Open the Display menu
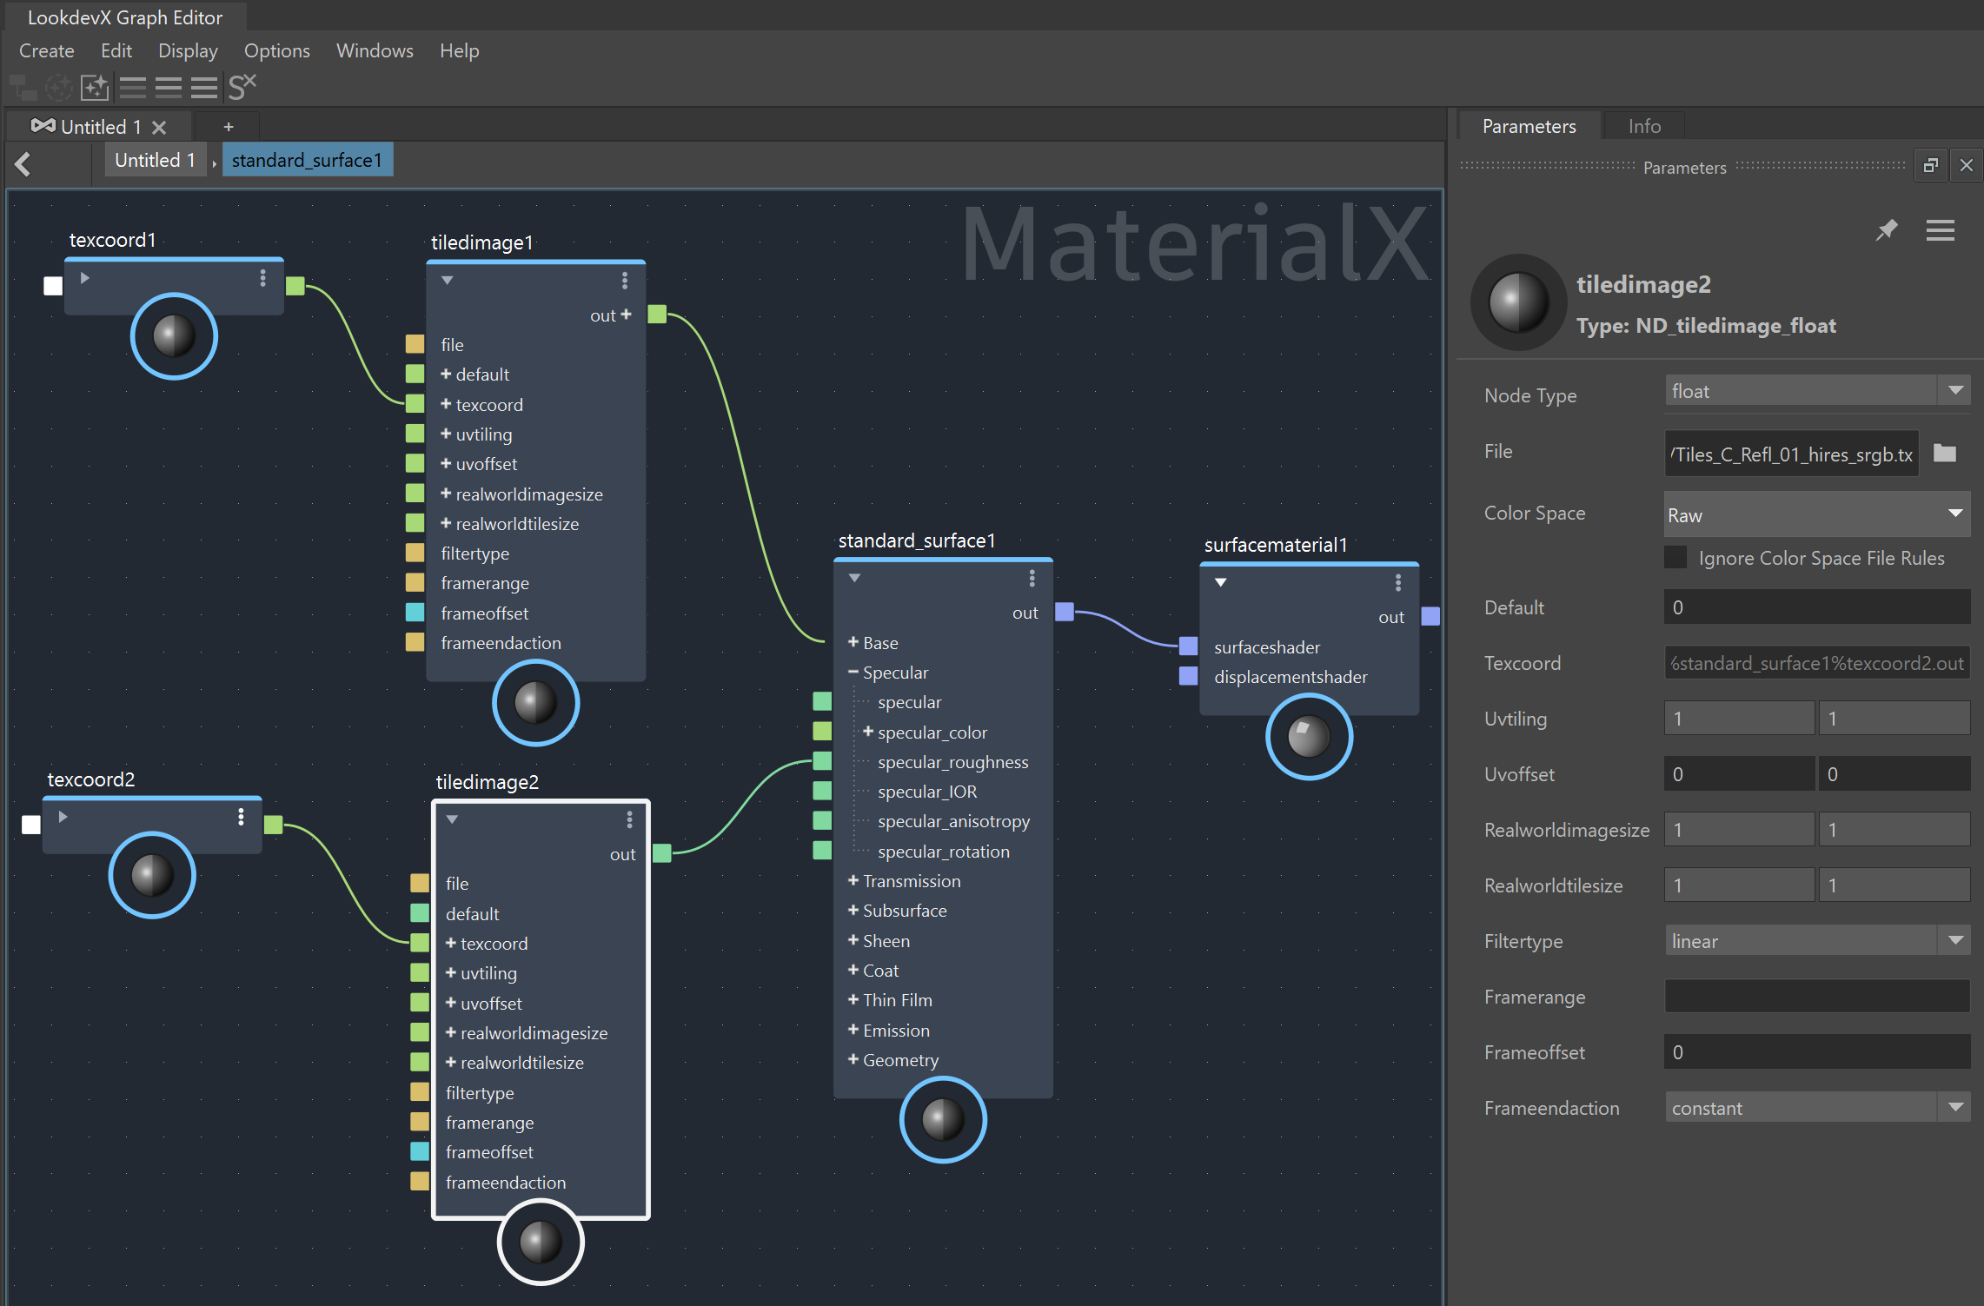The width and height of the screenshot is (1984, 1306). [188, 51]
